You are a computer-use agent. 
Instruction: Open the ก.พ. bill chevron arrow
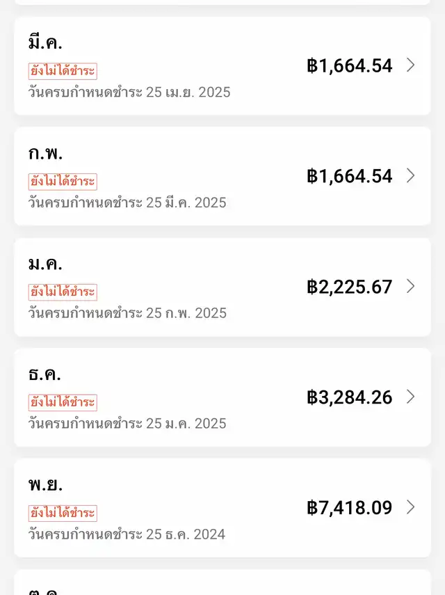pyautogui.click(x=410, y=175)
